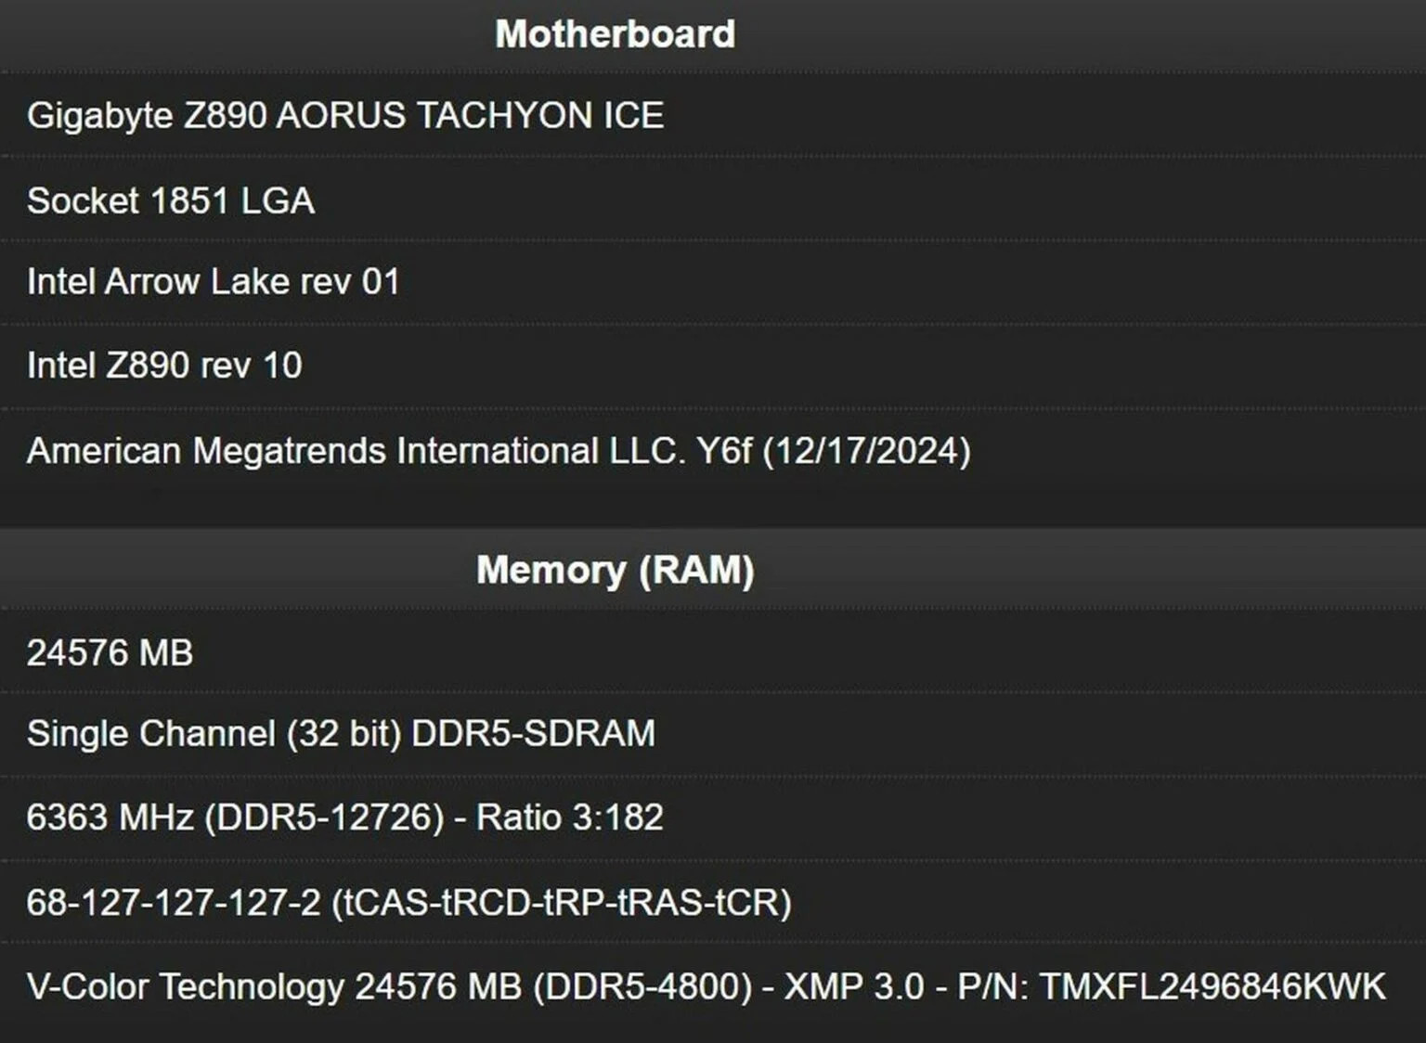Select the 24576 MB memory size row
The image size is (1426, 1043).
point(110,653)
